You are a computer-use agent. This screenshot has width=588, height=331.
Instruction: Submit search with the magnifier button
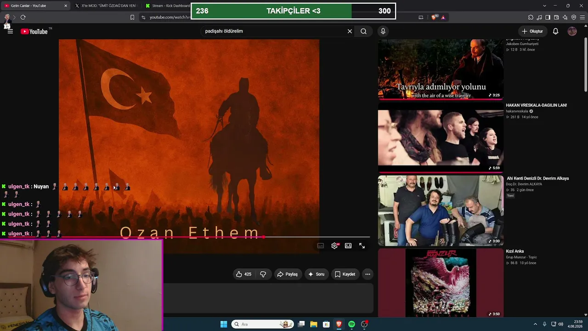(363, 31)
